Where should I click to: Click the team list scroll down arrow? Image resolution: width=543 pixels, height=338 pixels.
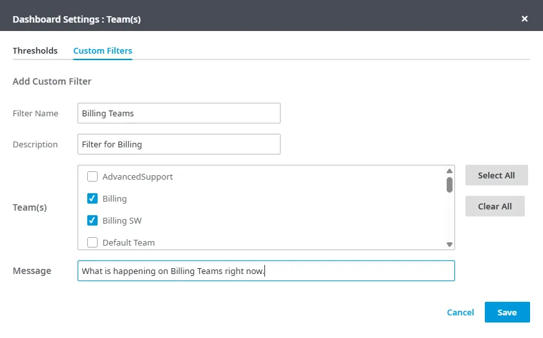(x=449, y=244)
